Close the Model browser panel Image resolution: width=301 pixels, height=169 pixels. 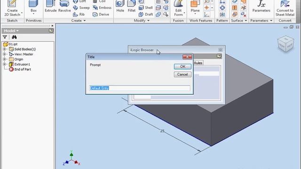pyautogui.click(x=52, y=26)
